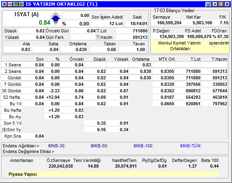The image size is (232, 183).
Task: Click the 12 Lot last trade quantity
Action: [x=116, y=23]
